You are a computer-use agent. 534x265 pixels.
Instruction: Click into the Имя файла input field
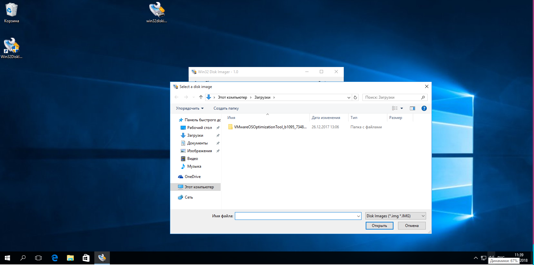(298, 216)
